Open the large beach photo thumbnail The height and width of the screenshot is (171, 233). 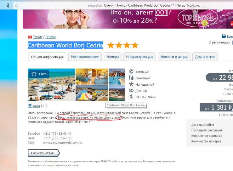[51, 85]
